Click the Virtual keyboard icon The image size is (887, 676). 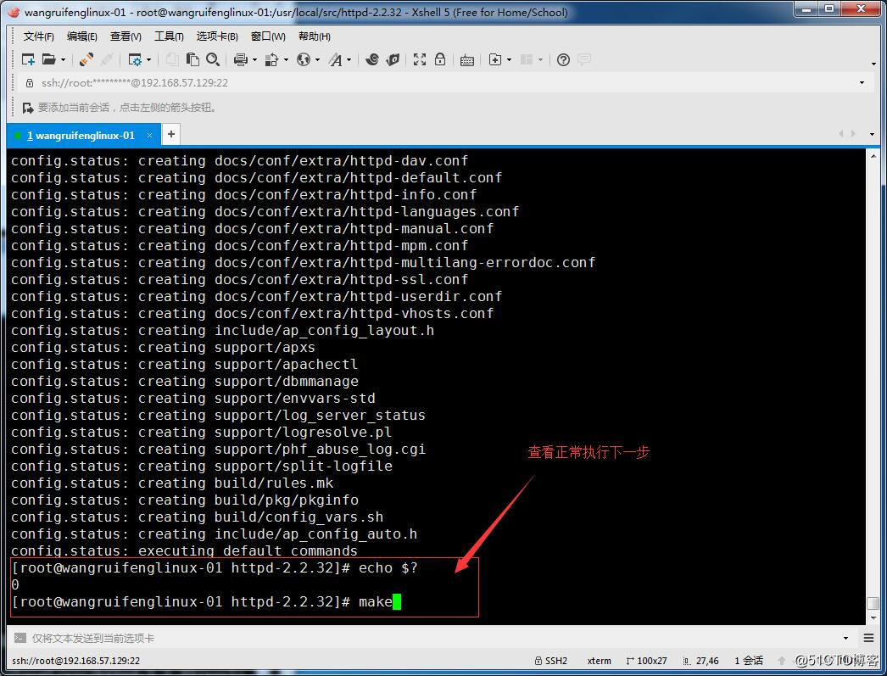[467, 60]
